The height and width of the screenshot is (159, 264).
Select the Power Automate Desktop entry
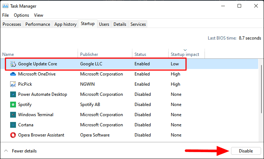click(x=42, y=94)
